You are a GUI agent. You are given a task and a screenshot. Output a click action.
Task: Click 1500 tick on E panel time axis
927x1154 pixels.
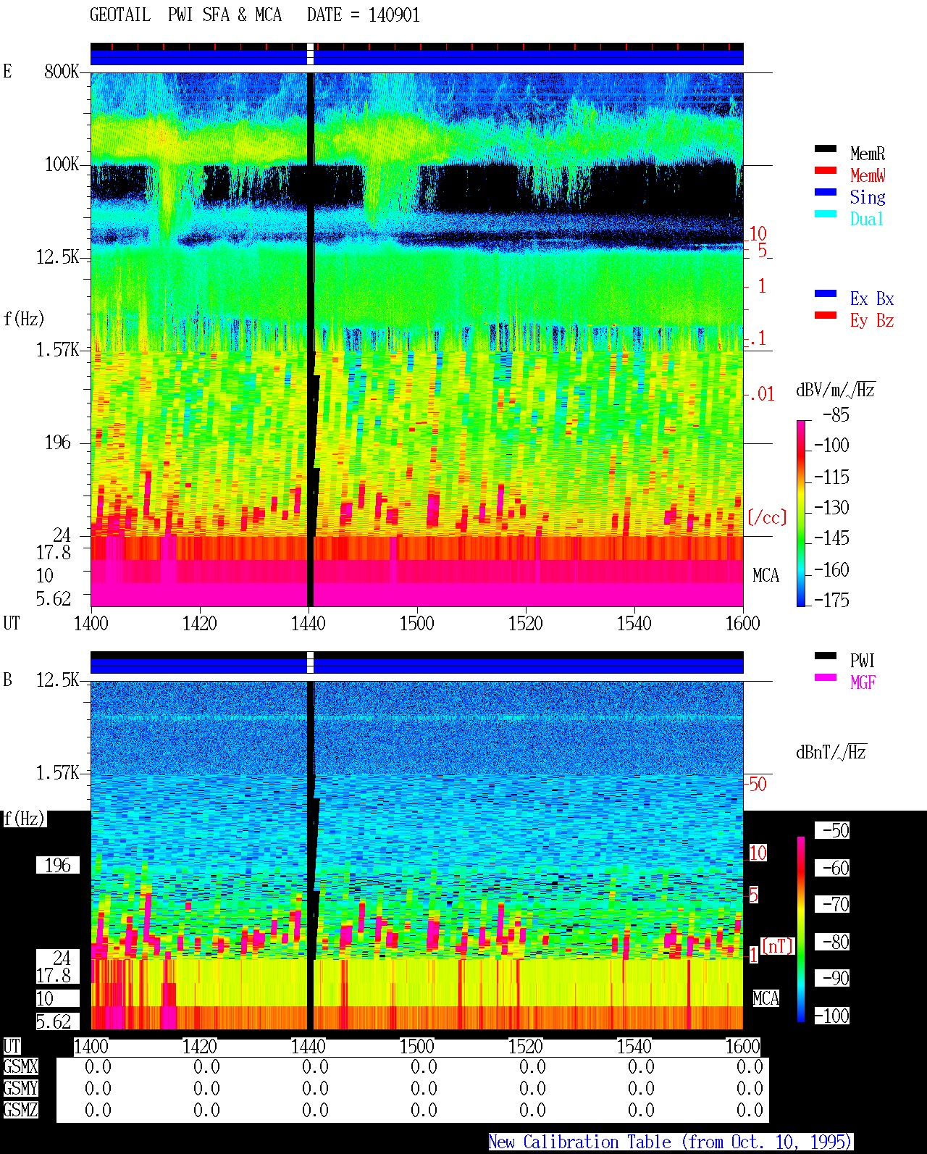point(417,623)
